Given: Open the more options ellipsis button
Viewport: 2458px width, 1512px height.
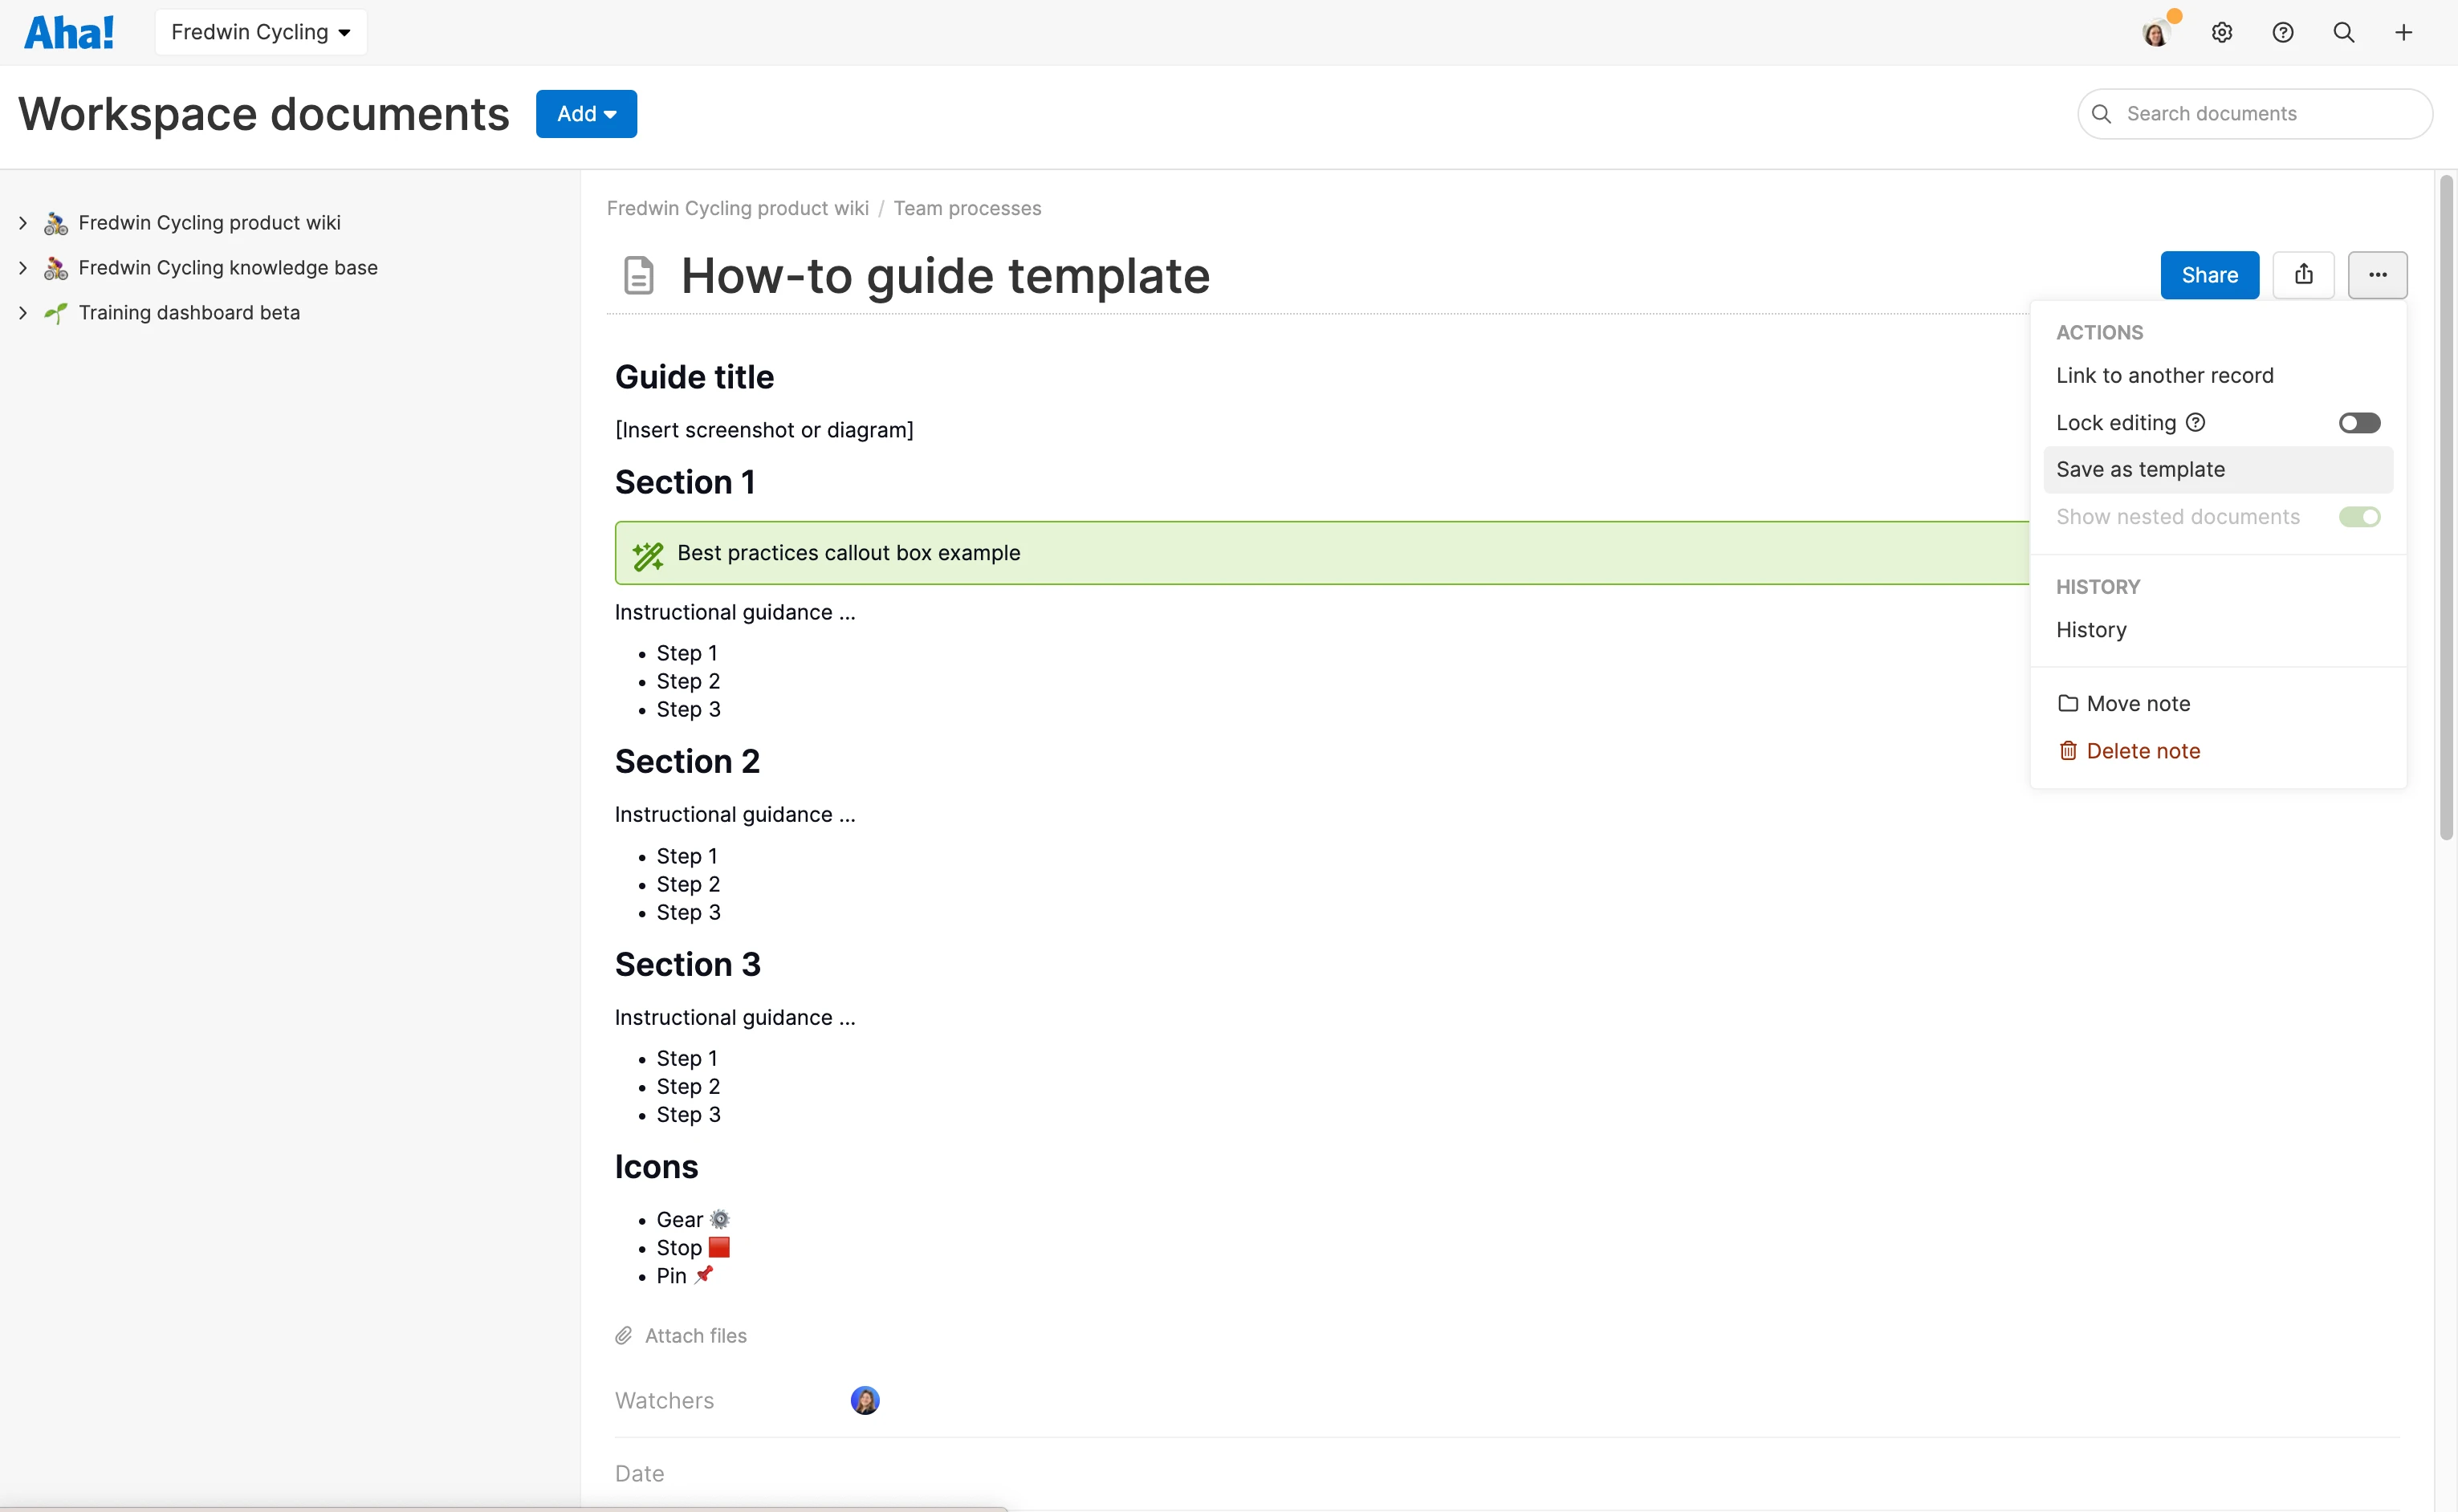Looking at the screenshot, I should tap(2378, 274).
